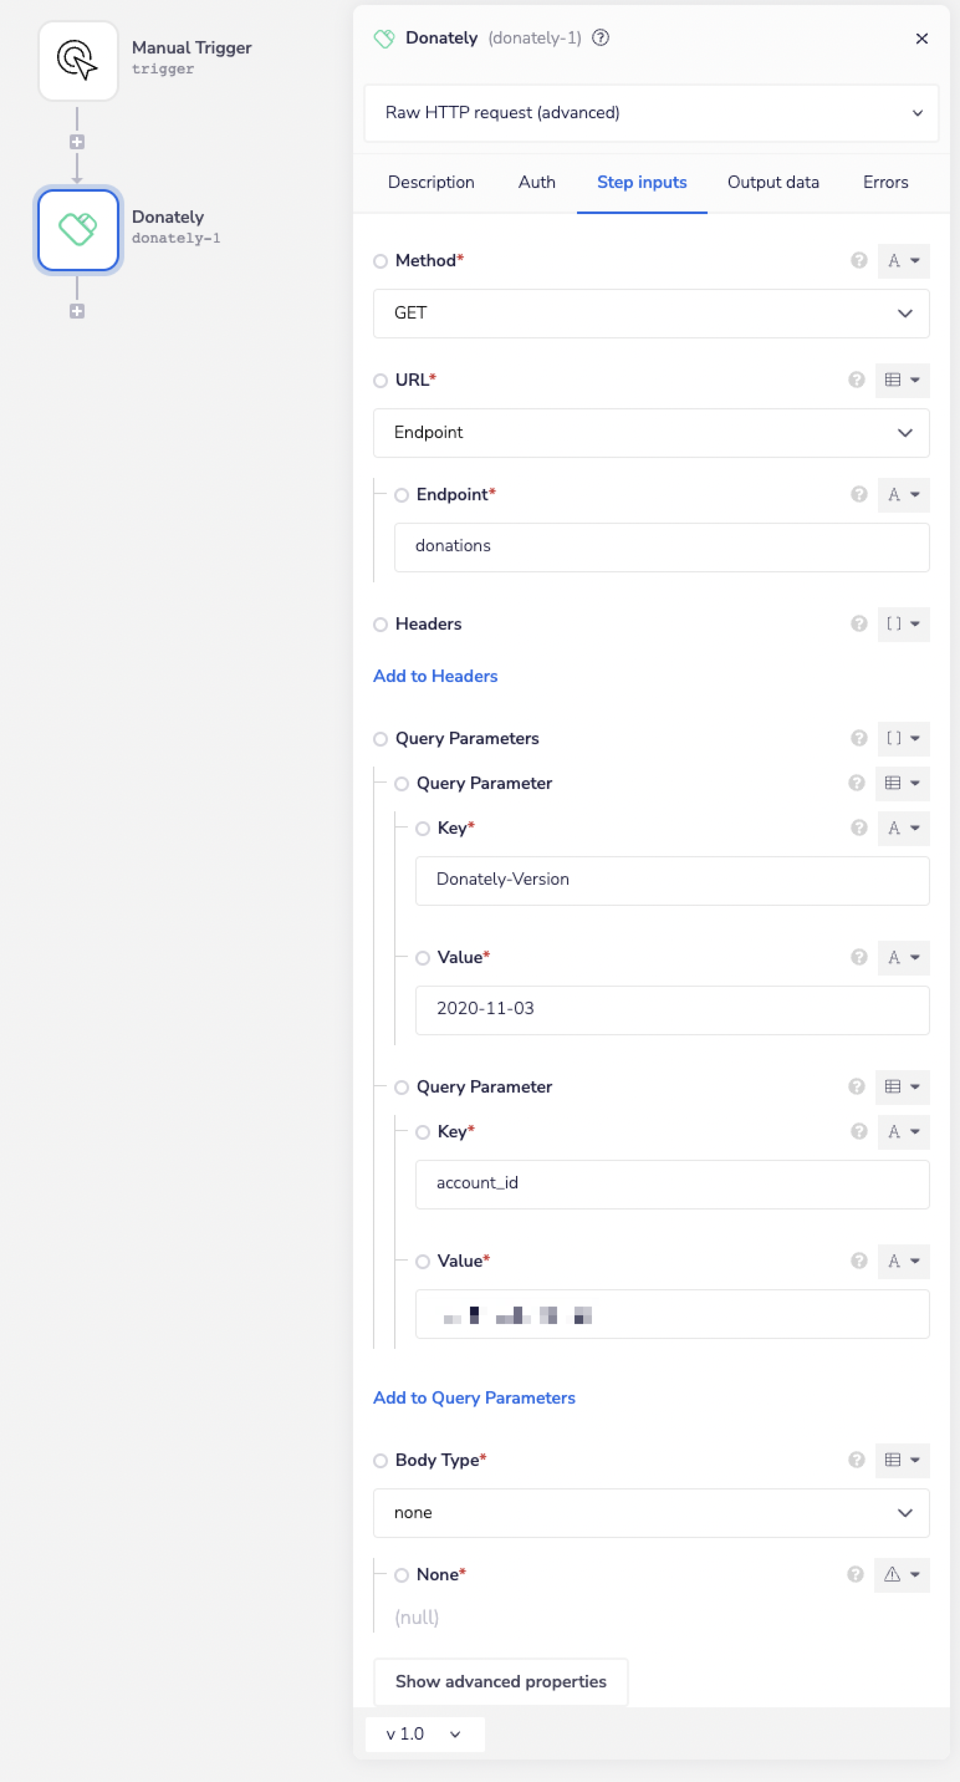960x1782 pixels.
Task: Add a step below Manual Trigger
Action: [x=77, y=142]
